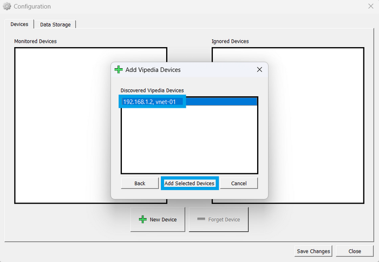Cancel the Add Vipedia Devices dialog
379x262 pixels.
click(x=239, y=183)
